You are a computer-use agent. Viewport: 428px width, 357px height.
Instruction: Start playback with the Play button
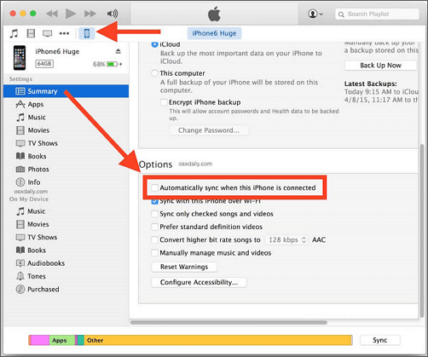click(x=71, y=14)
